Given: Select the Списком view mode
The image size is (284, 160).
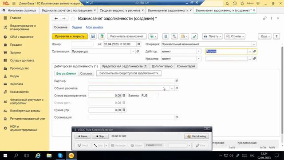Looking at the screenshot, I should click(86, 73).
